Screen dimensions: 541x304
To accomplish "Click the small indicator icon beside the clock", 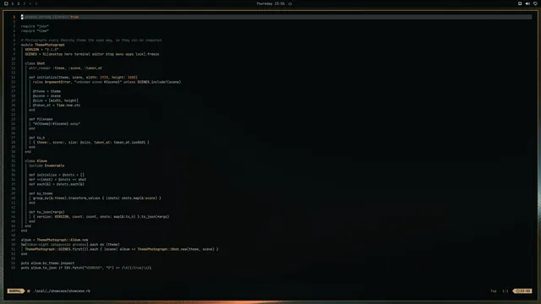I will 290,3.
